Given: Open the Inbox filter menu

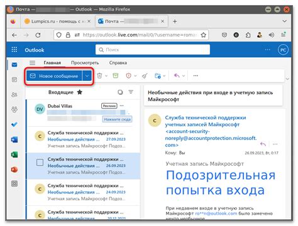Looking at the screenshot, I should point(131,92).
